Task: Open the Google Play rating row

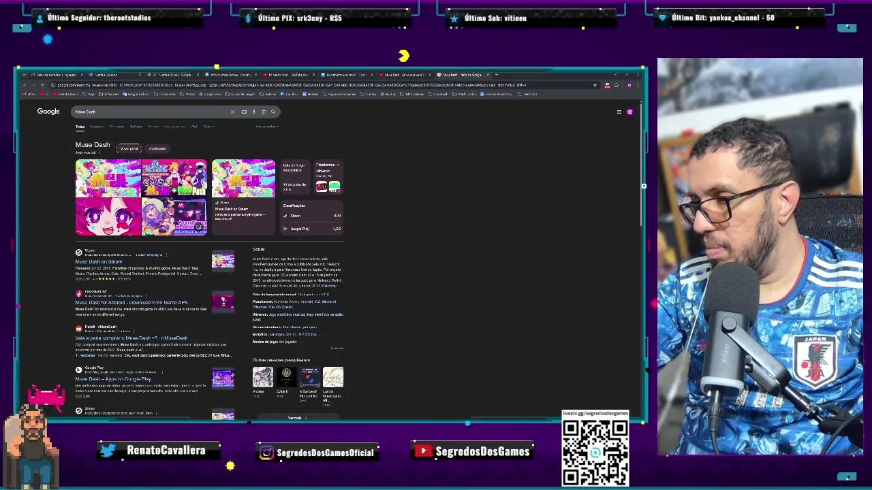Action: click(x=312, y=229)
